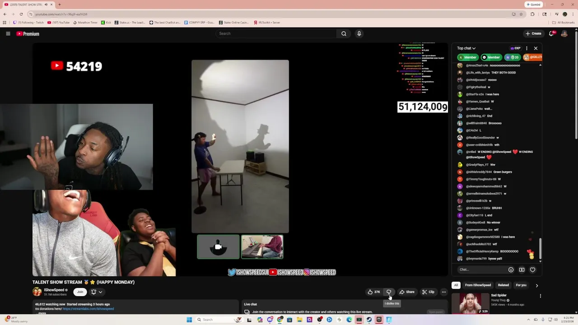Click the Share button

click(x=406, y=292)
